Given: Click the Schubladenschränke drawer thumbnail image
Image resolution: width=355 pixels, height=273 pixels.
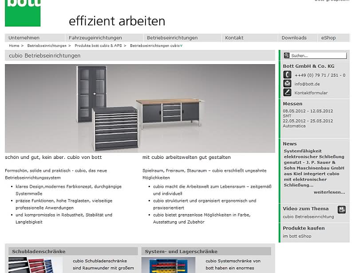Looking at the screenshot, I should pos(35,265).
